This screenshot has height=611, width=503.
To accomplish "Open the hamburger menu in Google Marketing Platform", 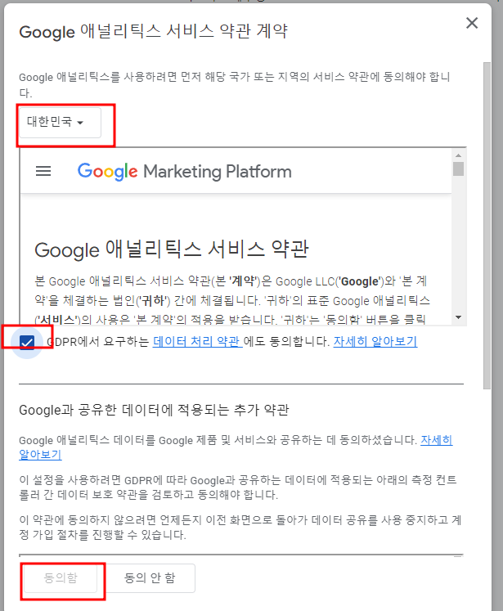I will 43,171.
